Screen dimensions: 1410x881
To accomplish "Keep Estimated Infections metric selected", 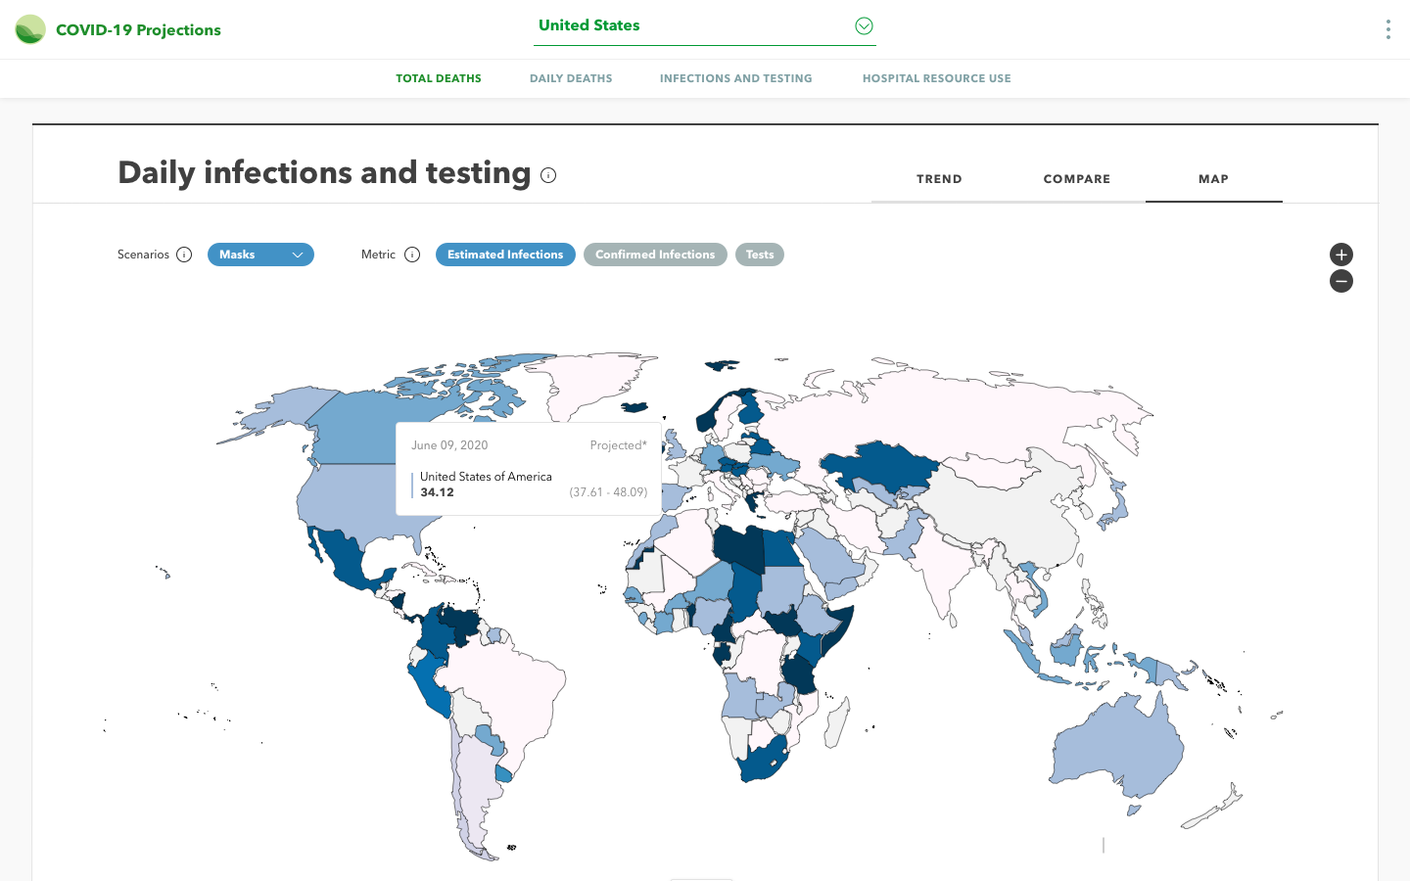I will (x=505, y=255).
